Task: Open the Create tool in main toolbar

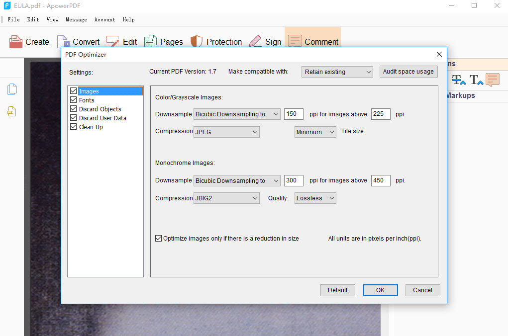Action: click(x=29, y=42)
